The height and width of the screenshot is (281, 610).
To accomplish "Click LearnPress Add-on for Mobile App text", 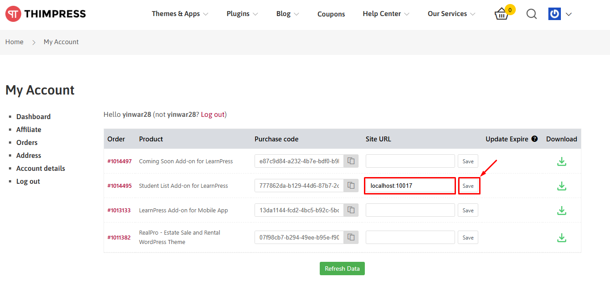I will click(x=184, y=211).
